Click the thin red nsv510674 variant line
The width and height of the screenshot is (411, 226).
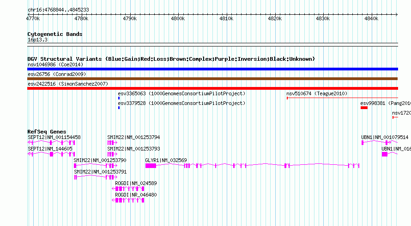tap(342, 98)
